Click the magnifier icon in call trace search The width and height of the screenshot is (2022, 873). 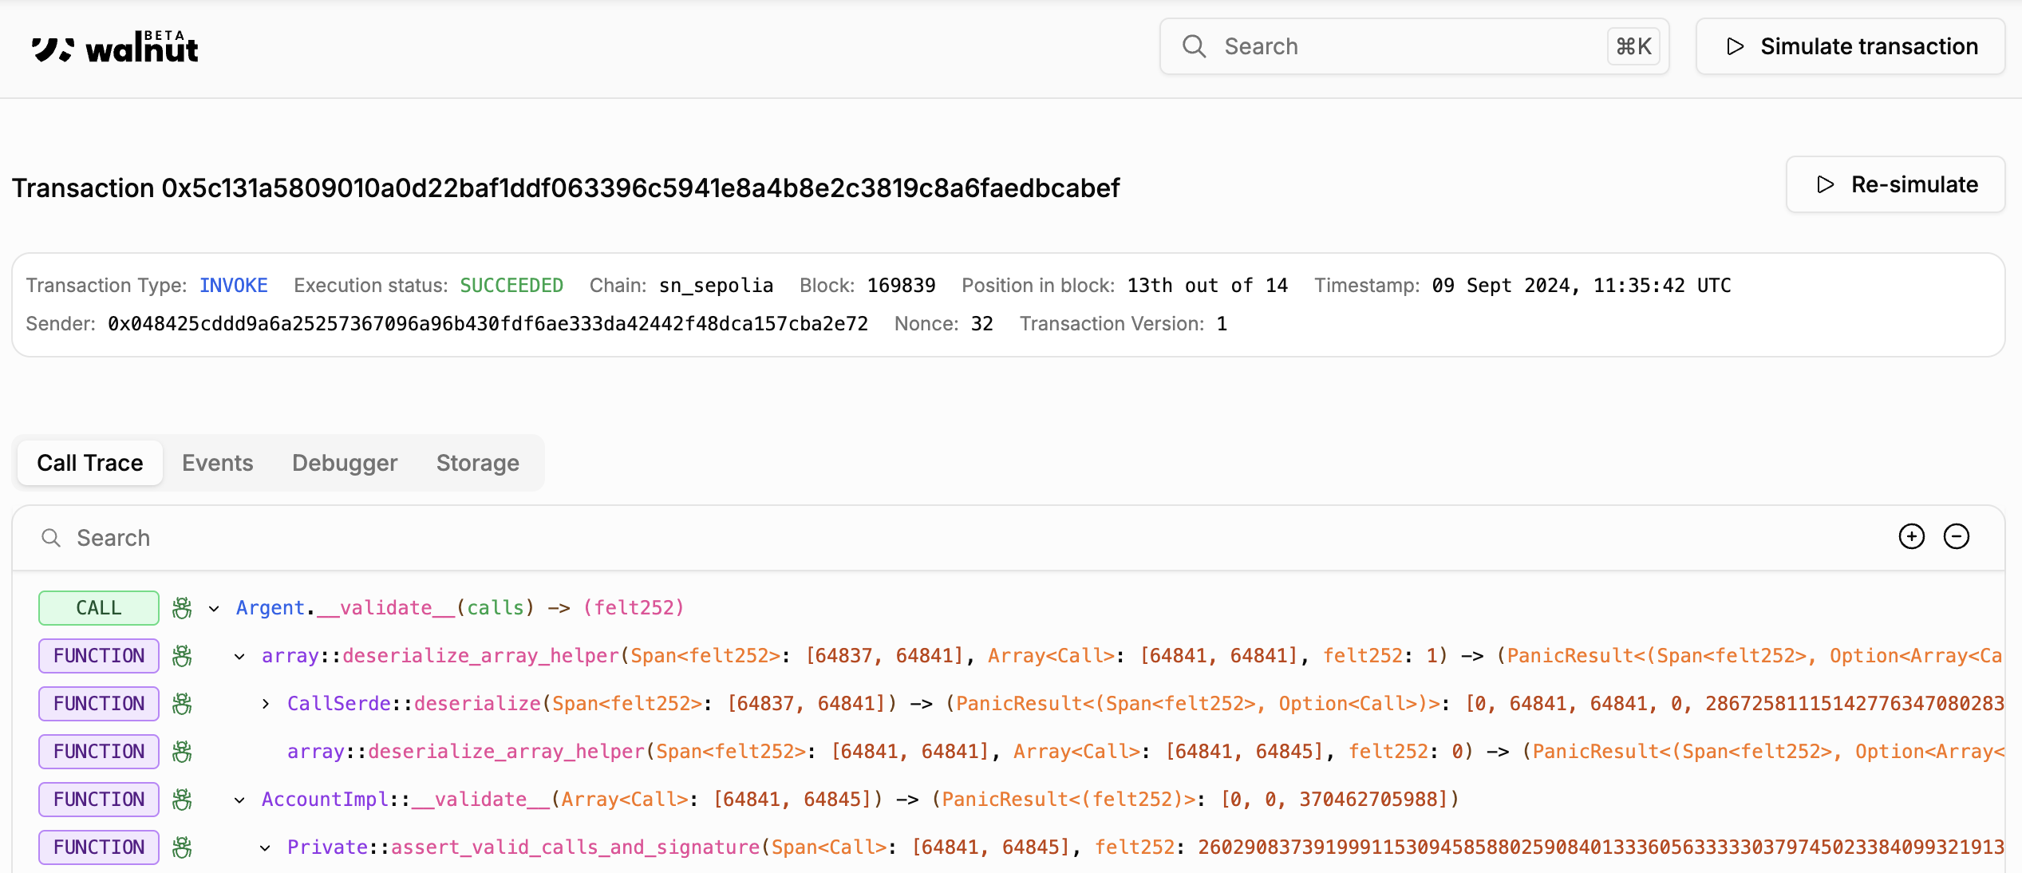pyautogui.click(x=51, y=538)
